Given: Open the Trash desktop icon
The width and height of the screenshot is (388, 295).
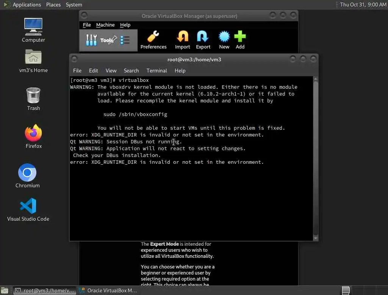Looking at the screenshot, I should pyautogui.click(x=33, y=99).
